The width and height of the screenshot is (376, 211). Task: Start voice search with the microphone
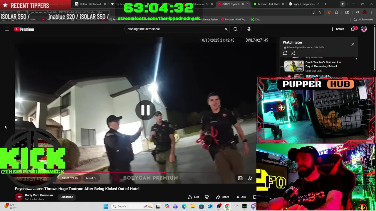[249, 29]
